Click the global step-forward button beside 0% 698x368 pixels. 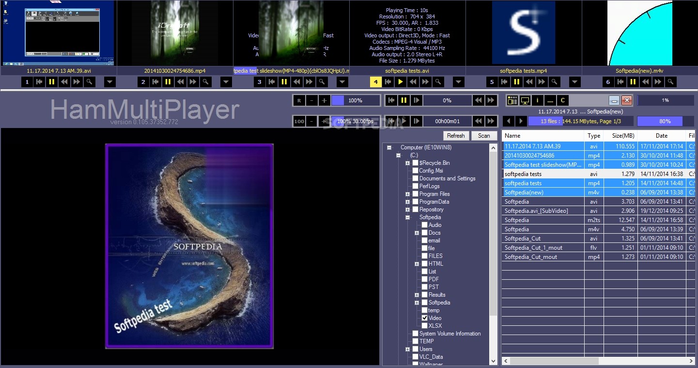(416, 100)
